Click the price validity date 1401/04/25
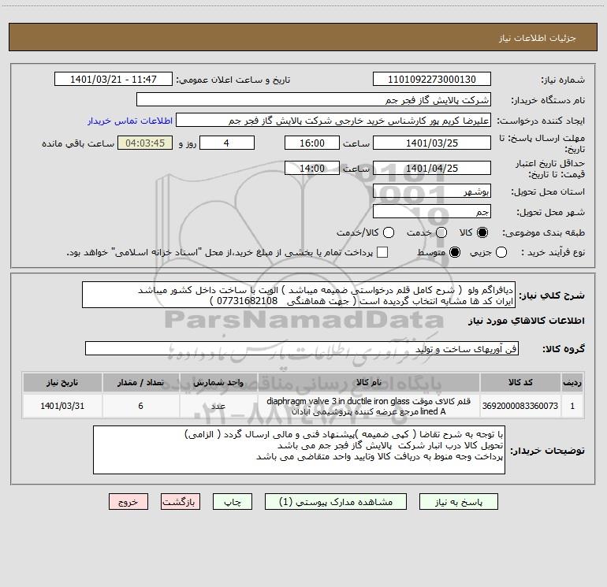 point(432,168)
